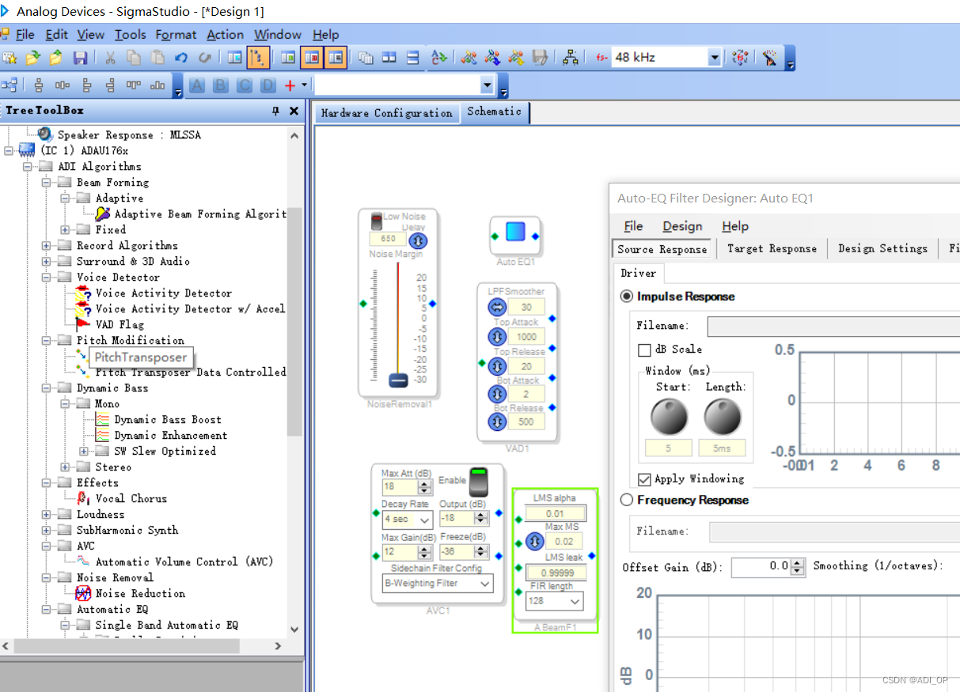Enable the dB Scale checkbox
Image resolution: width=960 pixels, height=692 pixels.
click(647, 350)
